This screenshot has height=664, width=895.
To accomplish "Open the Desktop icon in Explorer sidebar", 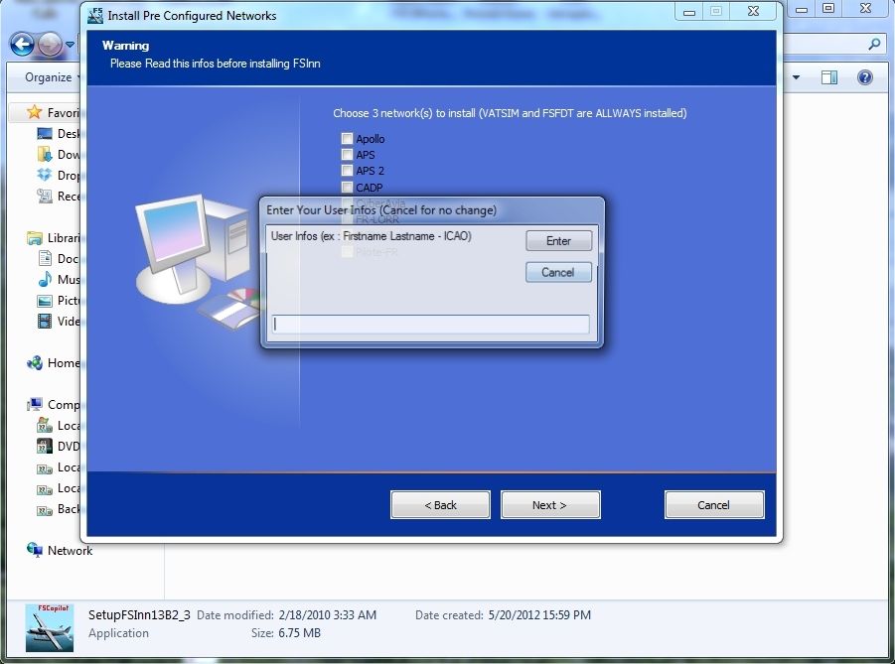I will (x=45, y=133).
